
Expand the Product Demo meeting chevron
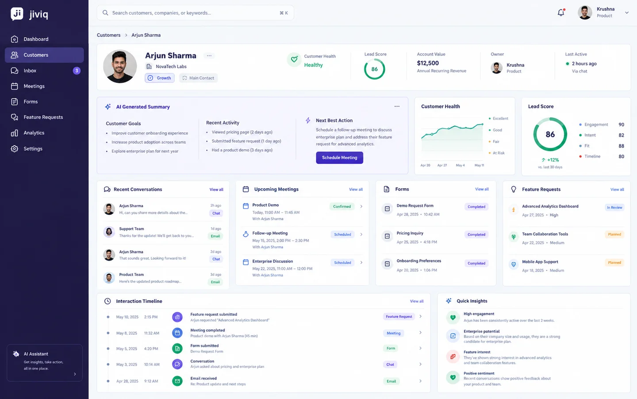coord(361,206)
